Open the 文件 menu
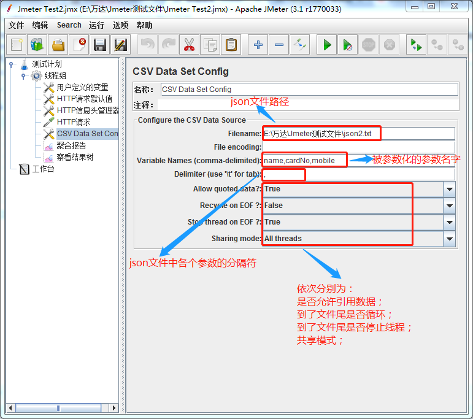Image resolution: width=473 pixels, height=419 pixels. [x=17, y=25]
